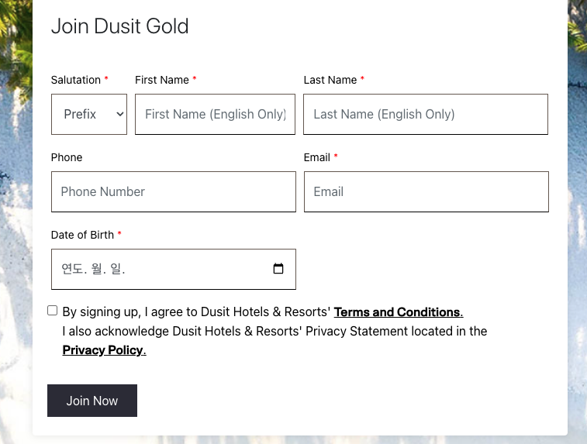Focus the Email input field

click(x=426, y=191)
